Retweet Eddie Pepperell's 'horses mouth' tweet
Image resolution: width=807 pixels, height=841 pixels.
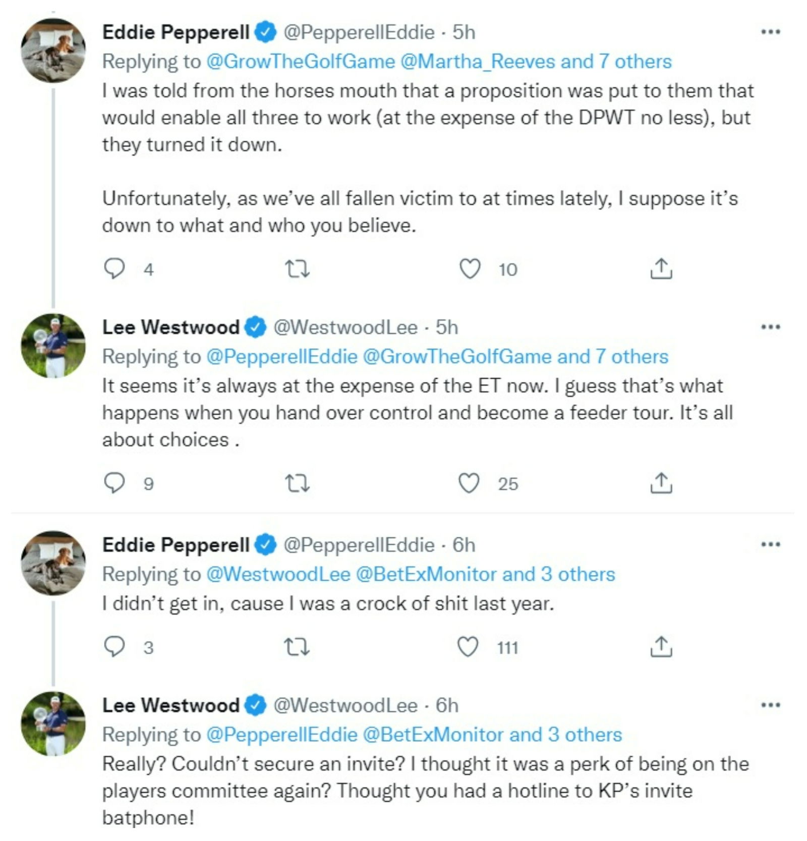click(x=298, y=269)
